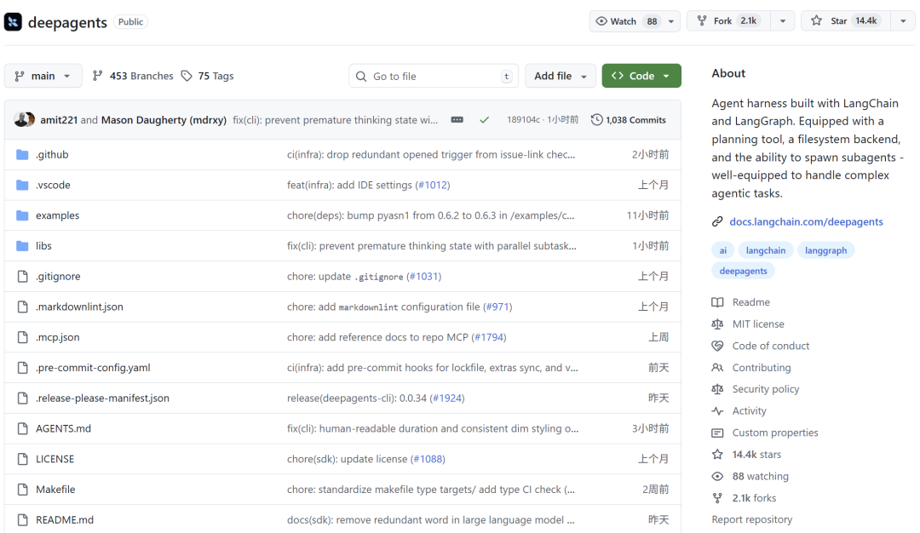
Task: Open the Readme item in About
Action: [750, 302]
